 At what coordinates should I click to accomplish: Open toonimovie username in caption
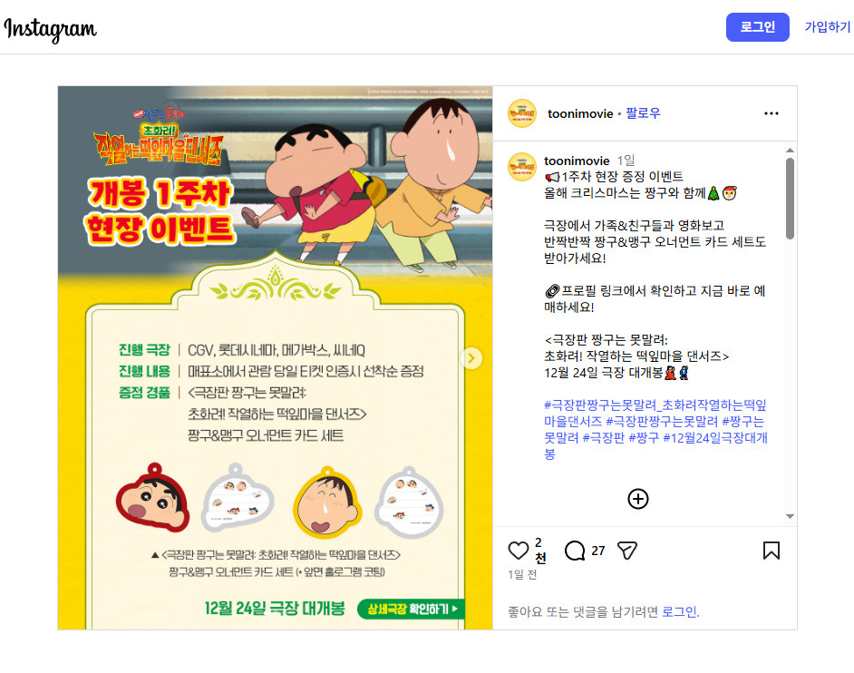tap(577, 161)
